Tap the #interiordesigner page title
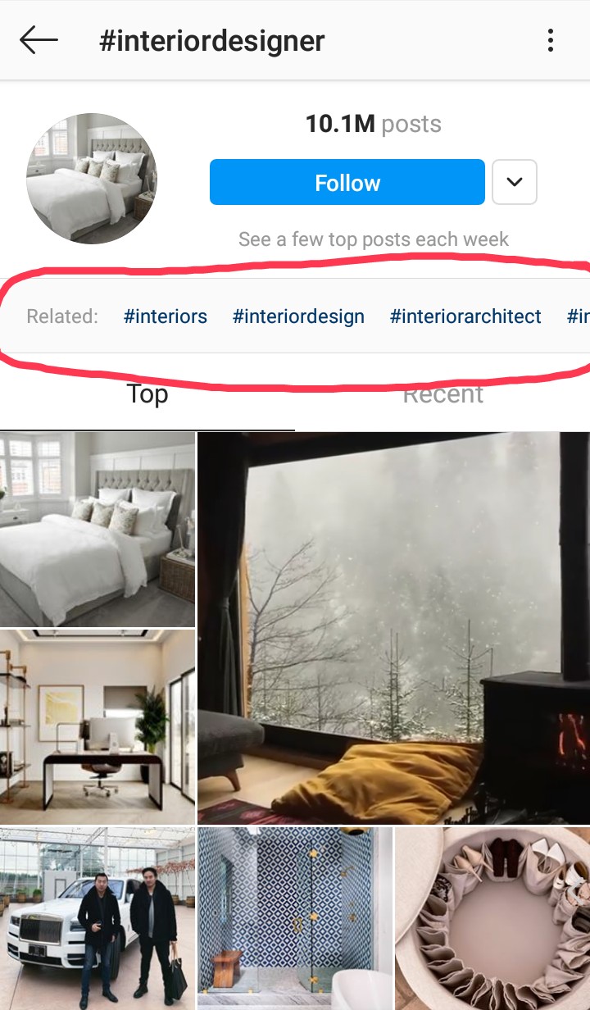Image resolution: width=590 pixels, height=1010 pixels. point(212,41)
